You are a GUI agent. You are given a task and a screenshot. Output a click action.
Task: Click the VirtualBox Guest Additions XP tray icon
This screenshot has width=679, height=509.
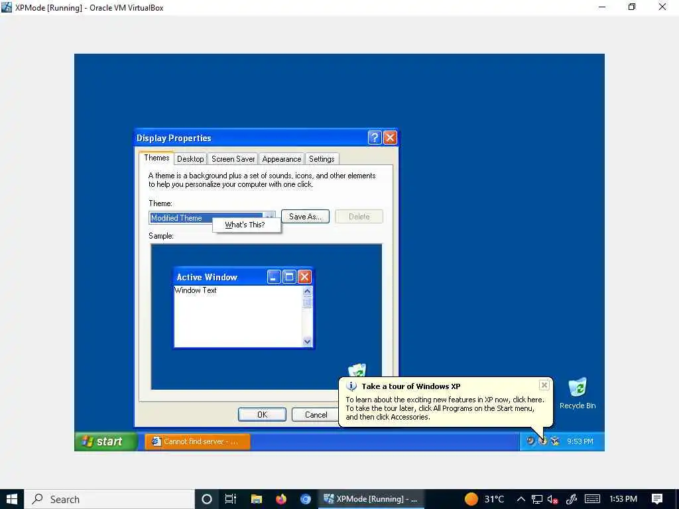point(555,441)
